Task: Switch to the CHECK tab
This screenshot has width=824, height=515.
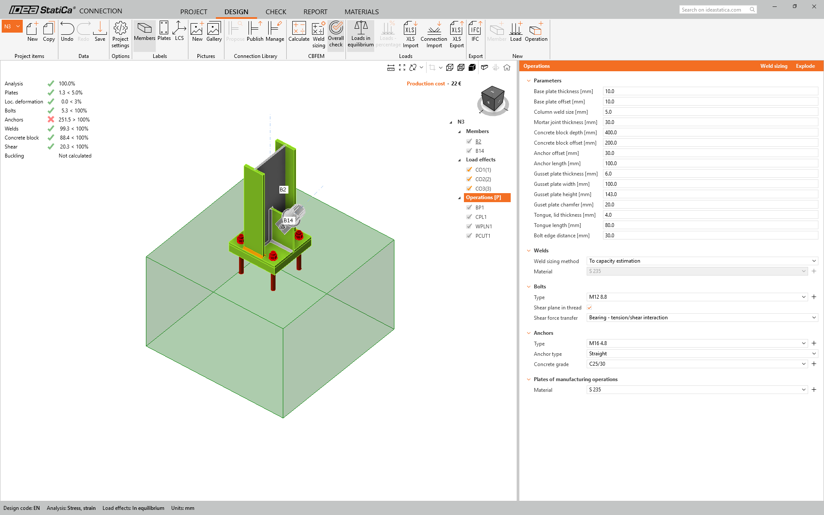Action: click(x=276, y=12)
